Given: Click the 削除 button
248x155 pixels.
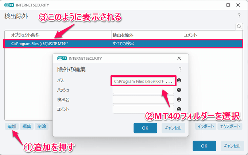Looking at the screenshot, I should click(42, 126).
